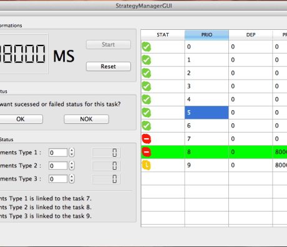Decrement Type 2 spinner with the down arrow

[72, 167]
